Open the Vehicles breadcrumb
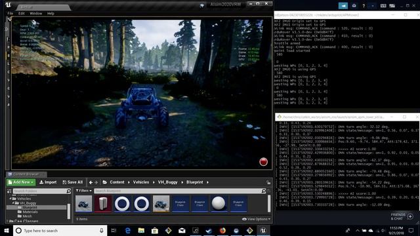Screen dimensions: 420x236 [x=141, y=182]
